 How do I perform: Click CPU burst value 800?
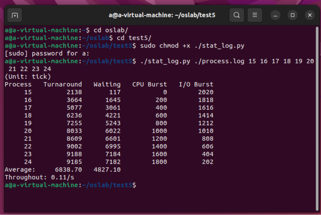point(161,123)
